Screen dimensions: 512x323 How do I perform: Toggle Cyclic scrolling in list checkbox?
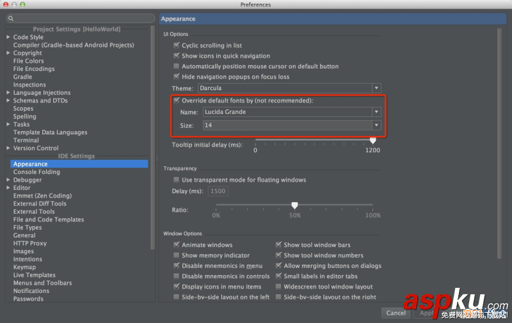coord(177,45)
